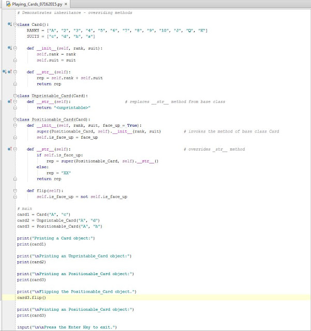Viewport: 311px width, 331px height.
Task: Click comment 'invokes the method of base class Card'
Action: (231, 131)
